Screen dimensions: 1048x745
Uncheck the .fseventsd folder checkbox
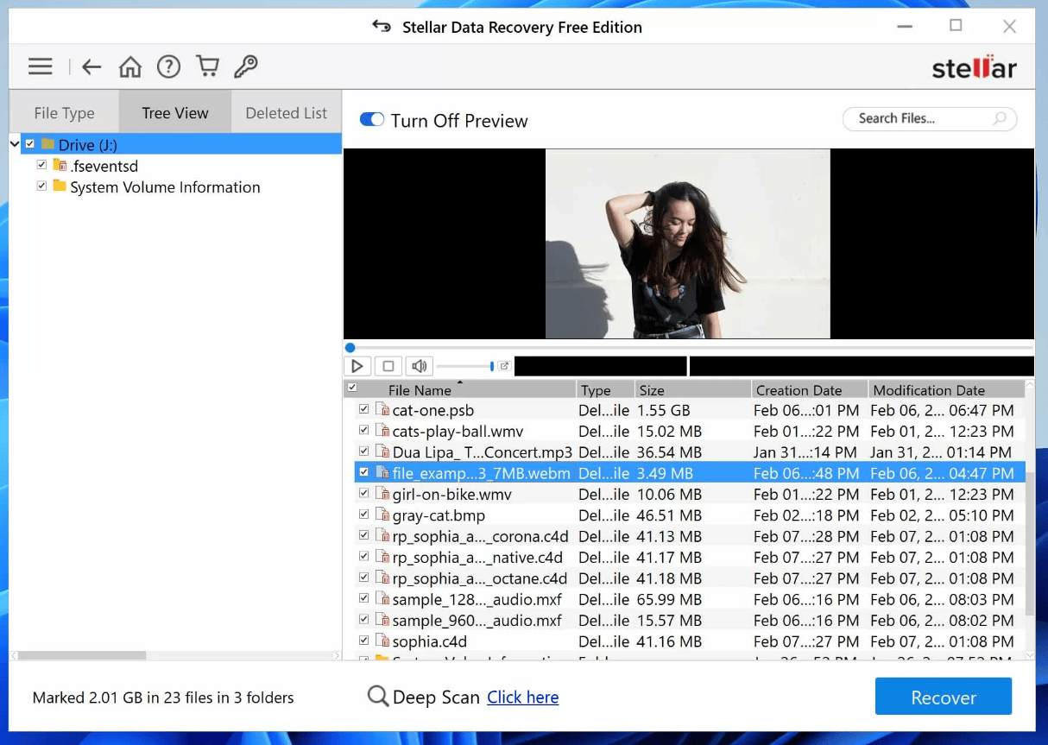tap(41, 164)
